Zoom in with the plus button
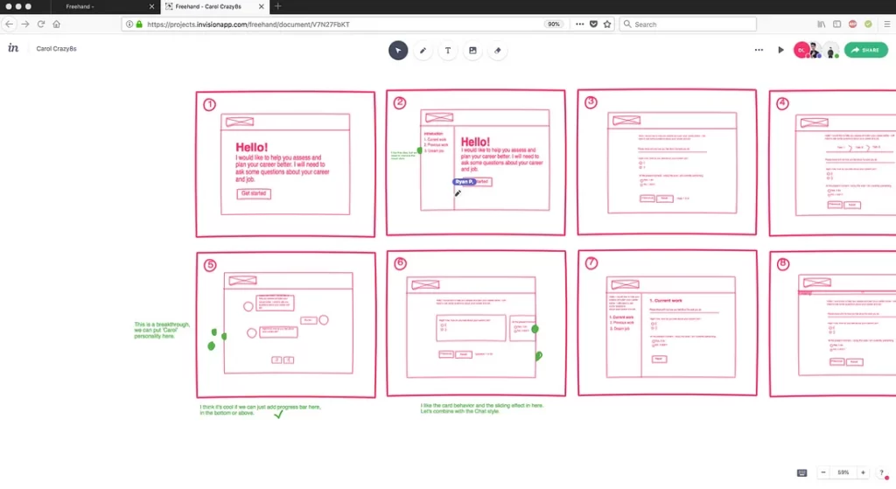 coord(863,472)
